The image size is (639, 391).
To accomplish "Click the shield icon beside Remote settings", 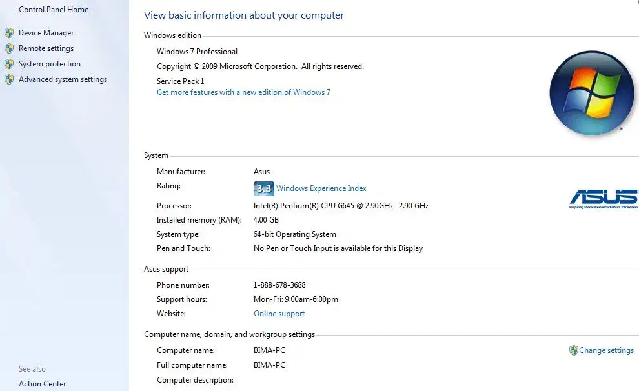I will [x=9, y=48].
